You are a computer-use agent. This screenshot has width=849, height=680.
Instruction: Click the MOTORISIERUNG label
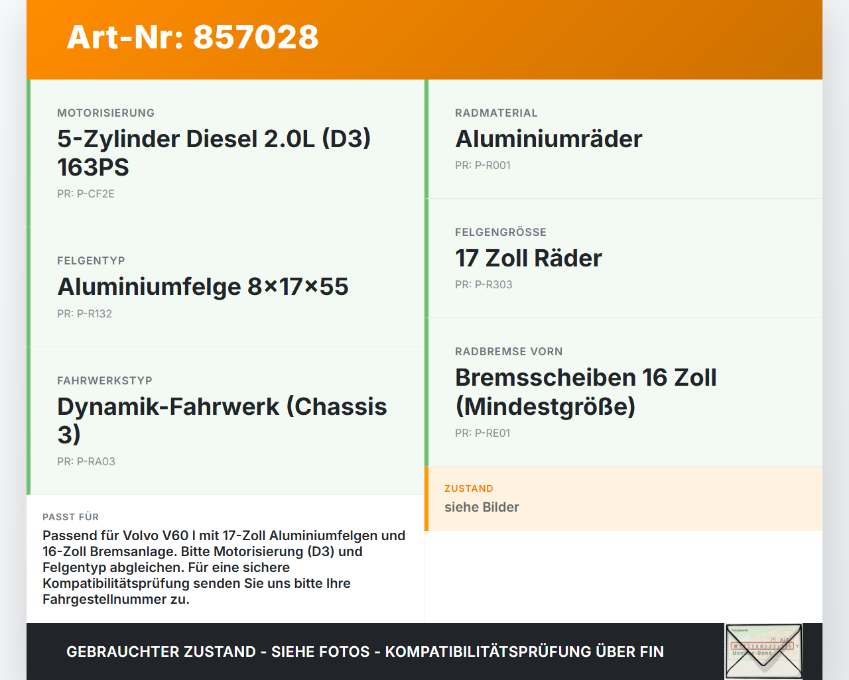pos(106,113)
